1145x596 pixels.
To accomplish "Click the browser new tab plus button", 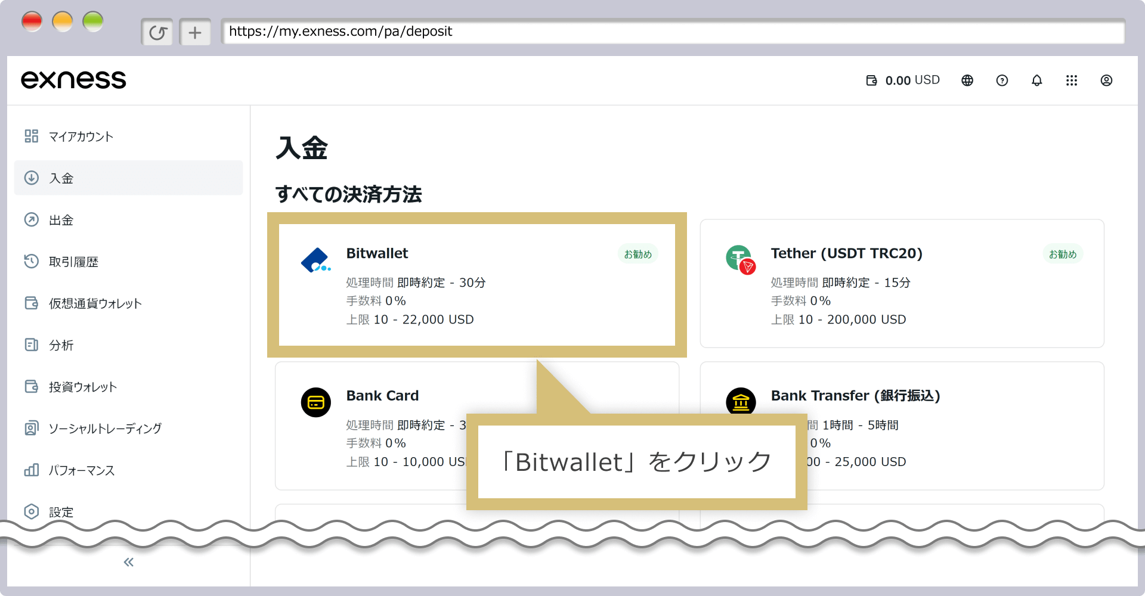I will [x=195, y=32].
